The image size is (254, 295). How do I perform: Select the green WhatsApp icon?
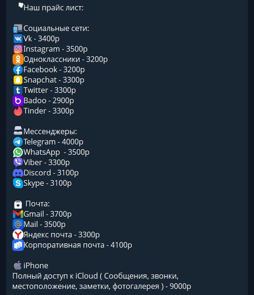point(18,152)
